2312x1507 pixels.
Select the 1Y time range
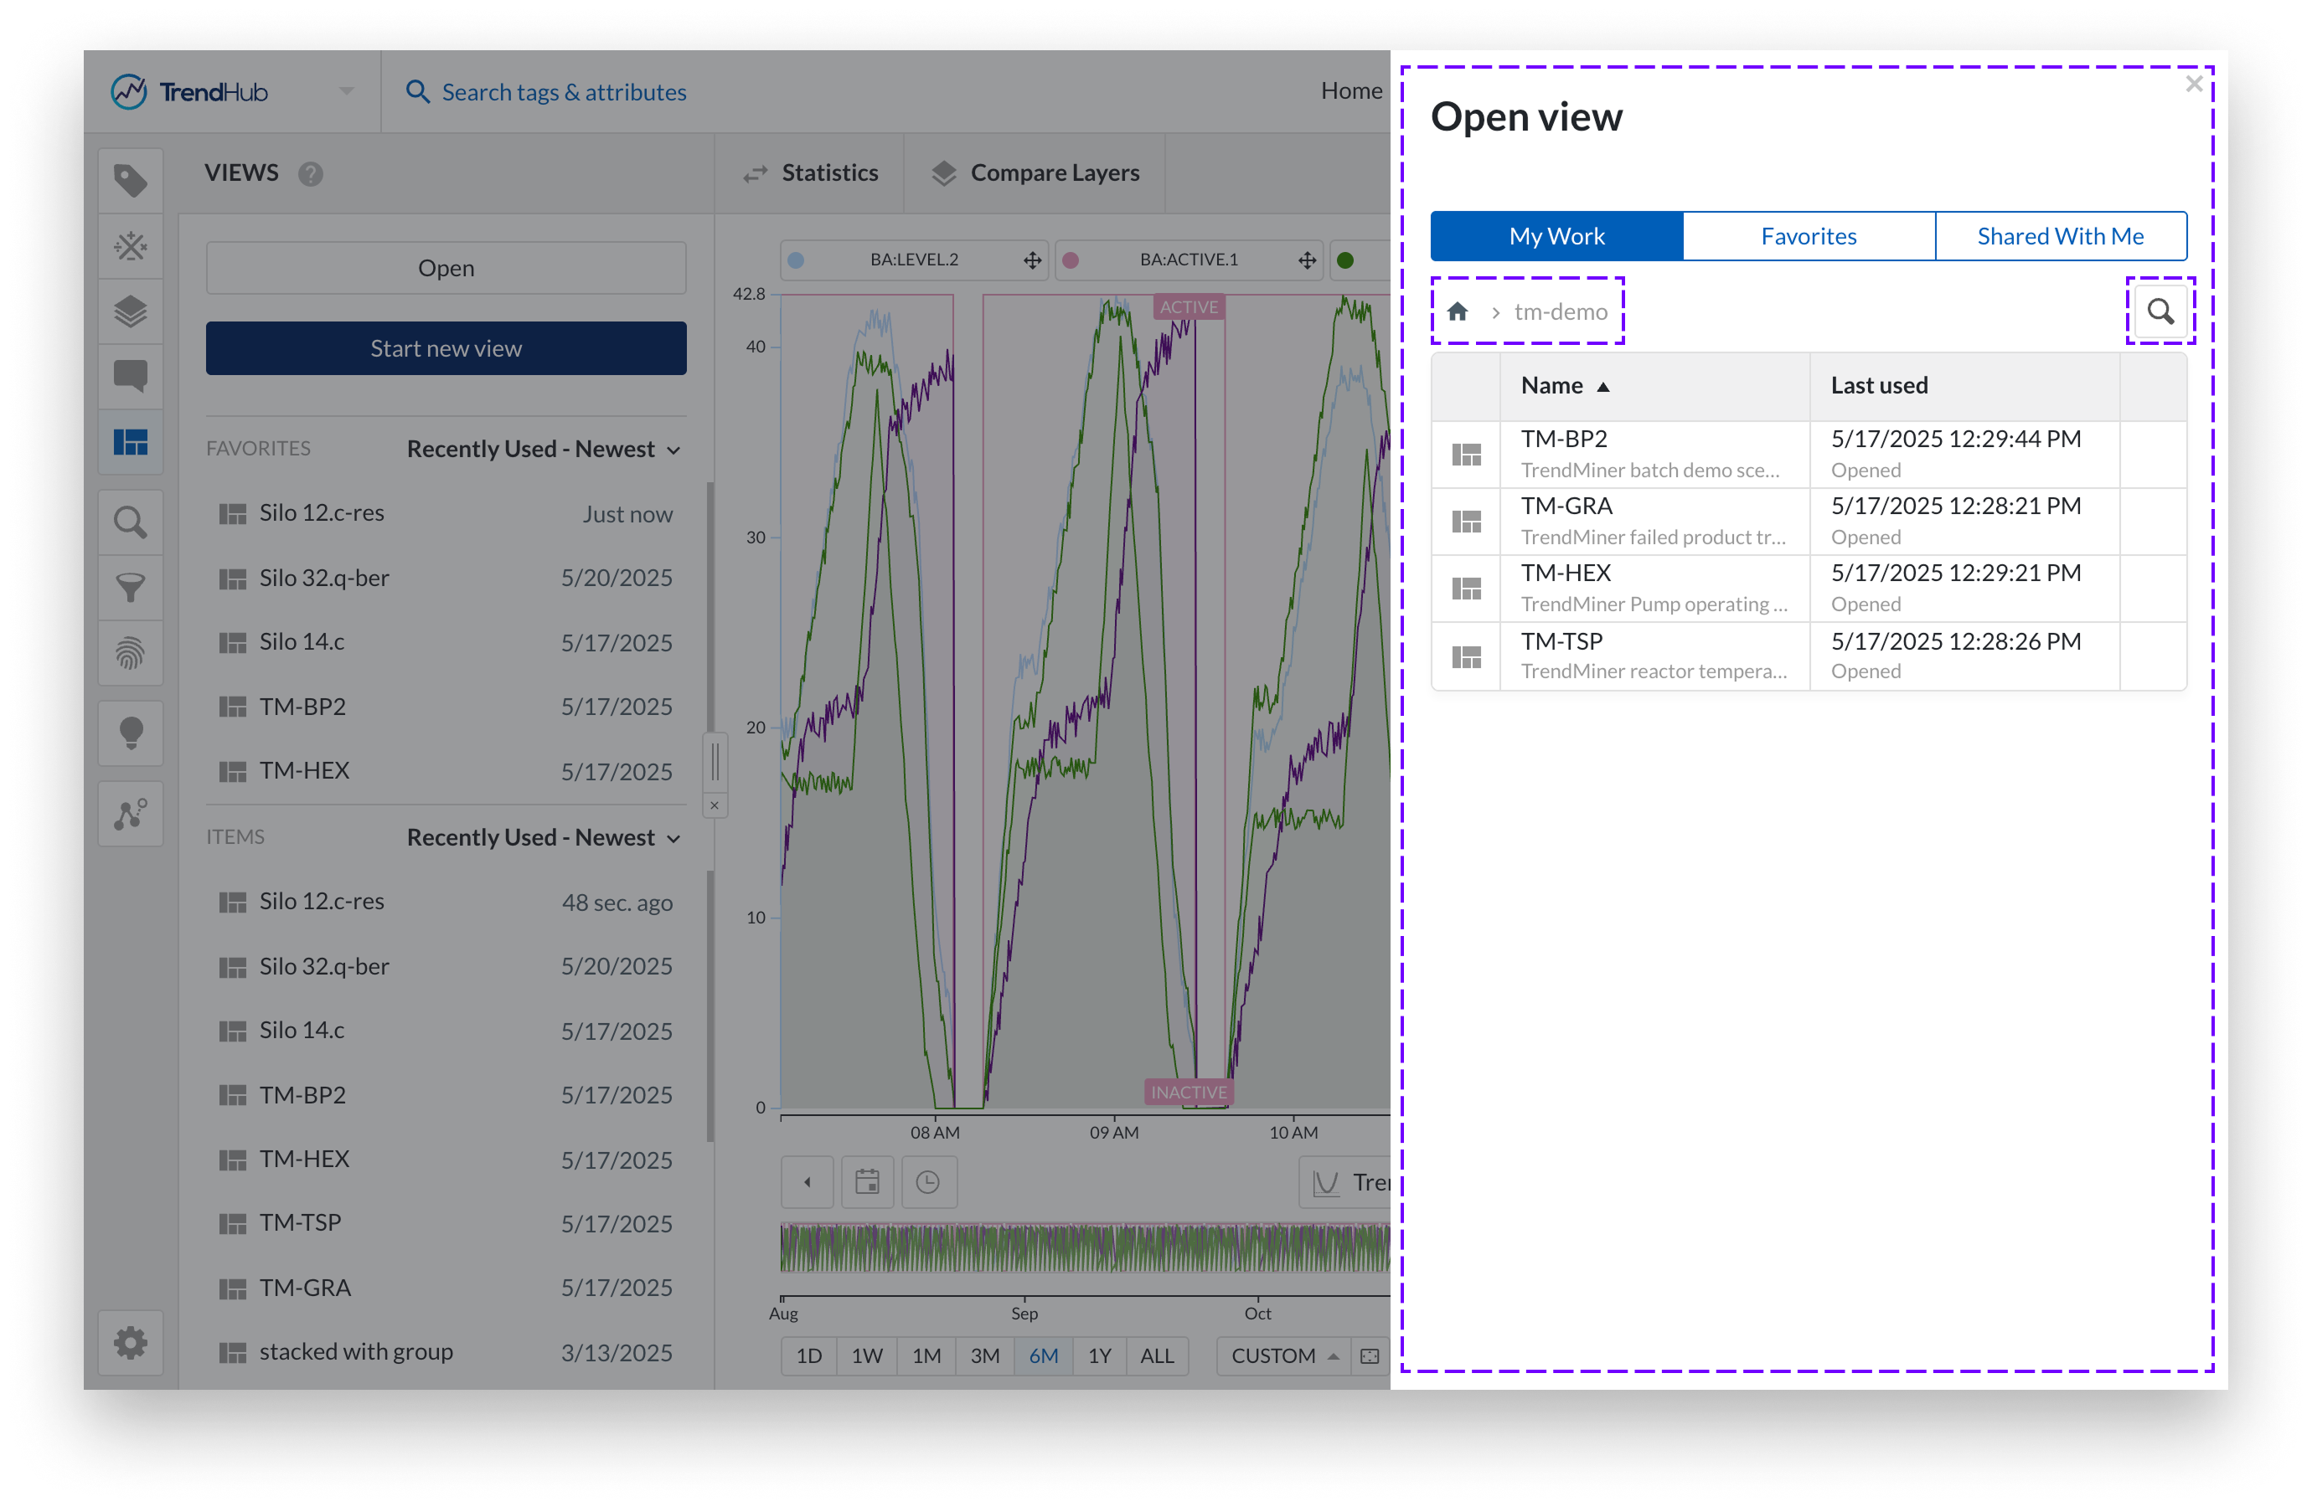click(x=1099, y=1355)
